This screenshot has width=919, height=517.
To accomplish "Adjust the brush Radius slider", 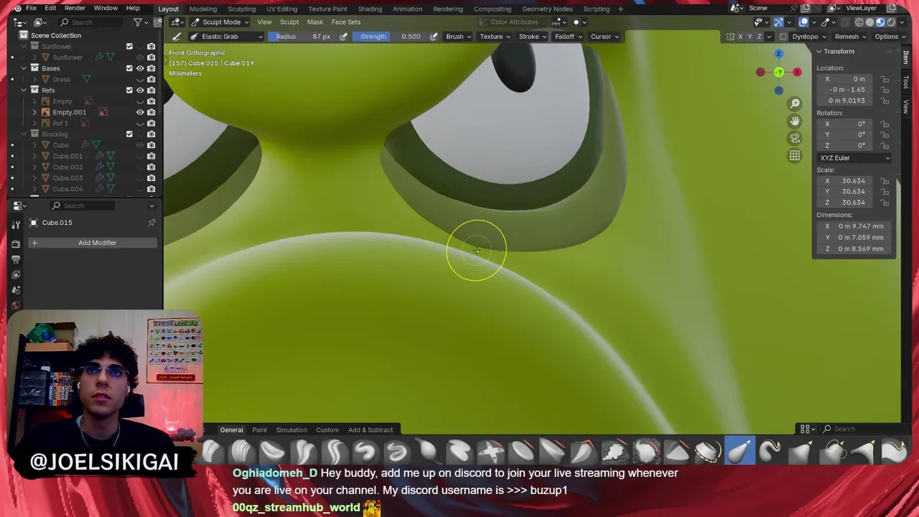I will coord(302,37).
